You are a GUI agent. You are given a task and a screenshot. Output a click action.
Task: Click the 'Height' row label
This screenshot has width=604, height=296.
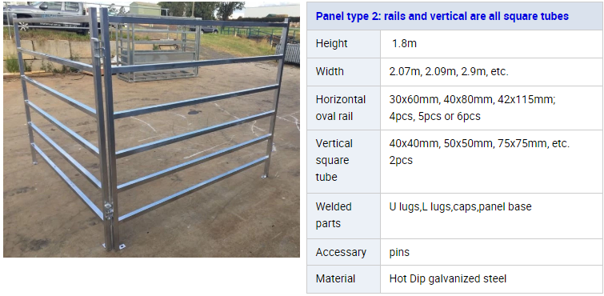click(x=331, y=43)
